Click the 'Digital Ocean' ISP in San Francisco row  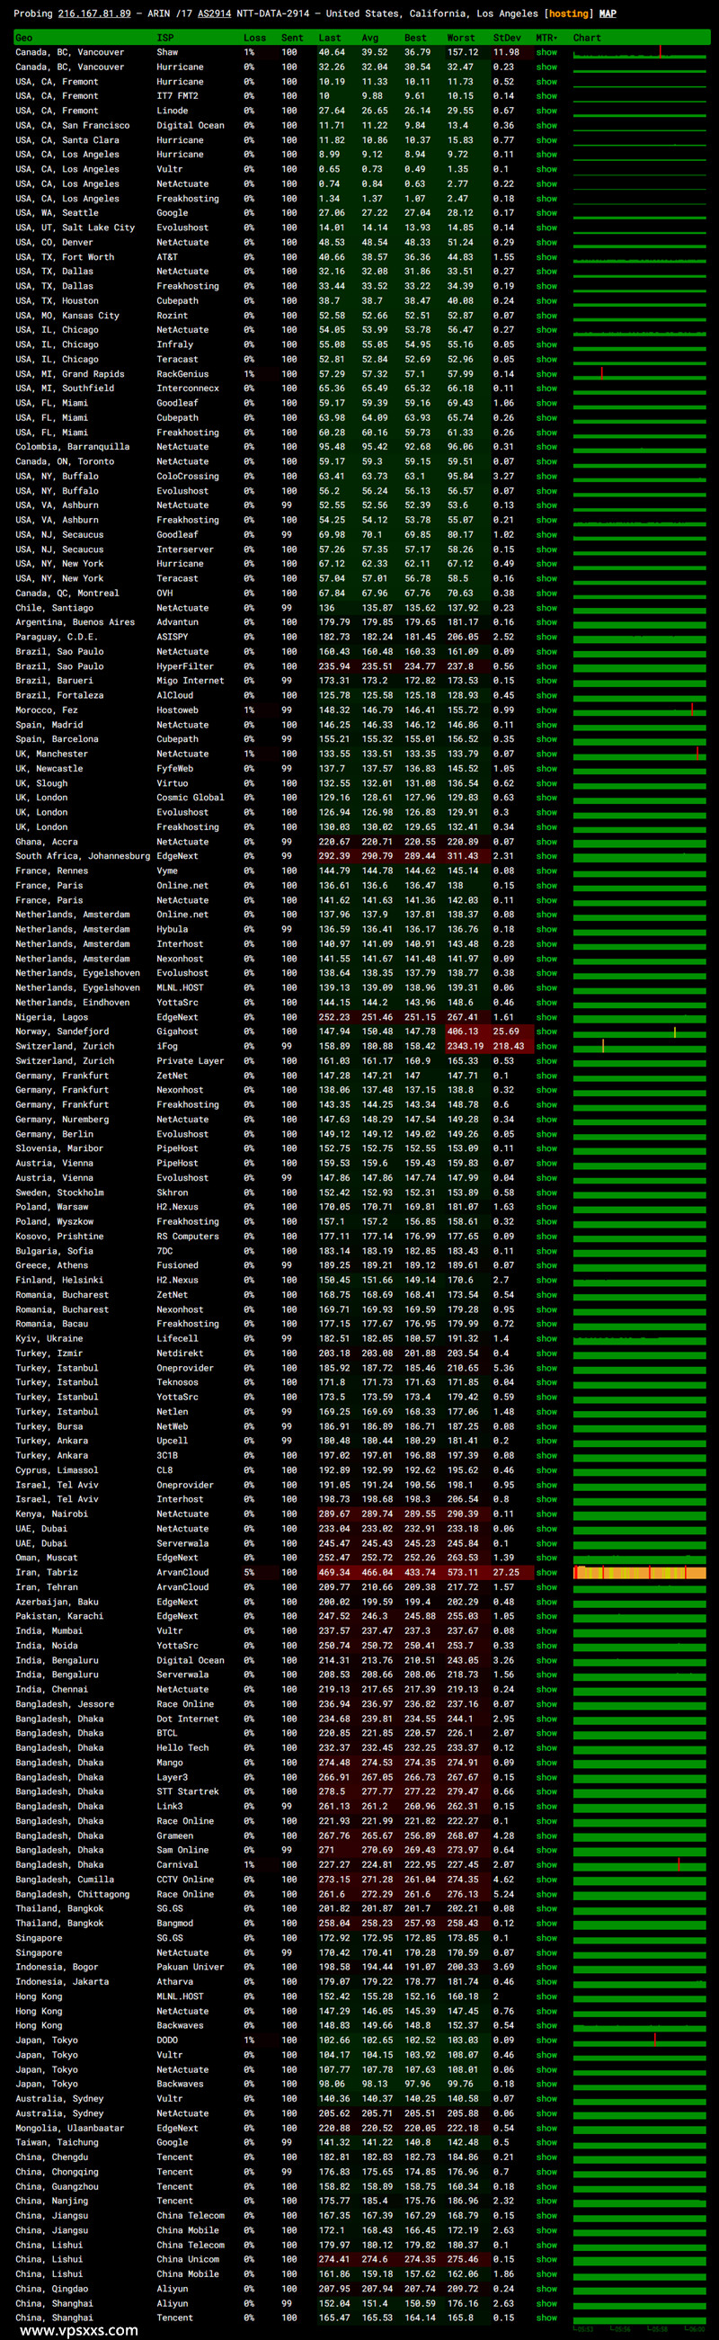point(190,125)
